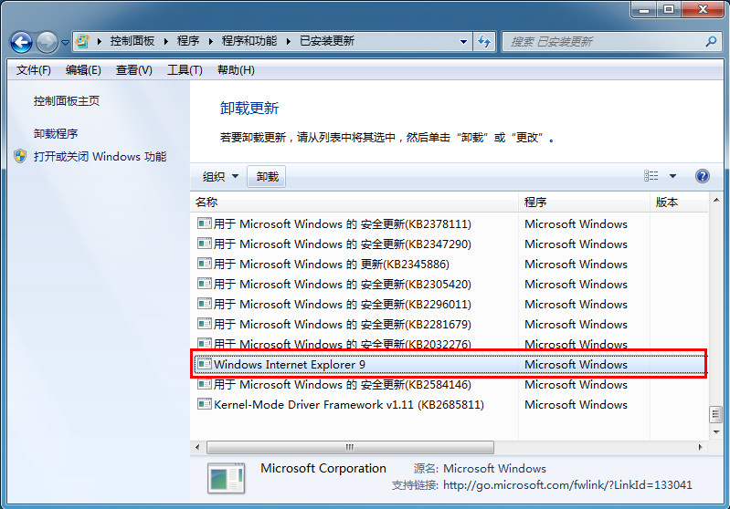The height and width of the screenshot is (509, 730).
Task: Click horizontal scrollbar right arrow
Action: (x=700, y=447)
